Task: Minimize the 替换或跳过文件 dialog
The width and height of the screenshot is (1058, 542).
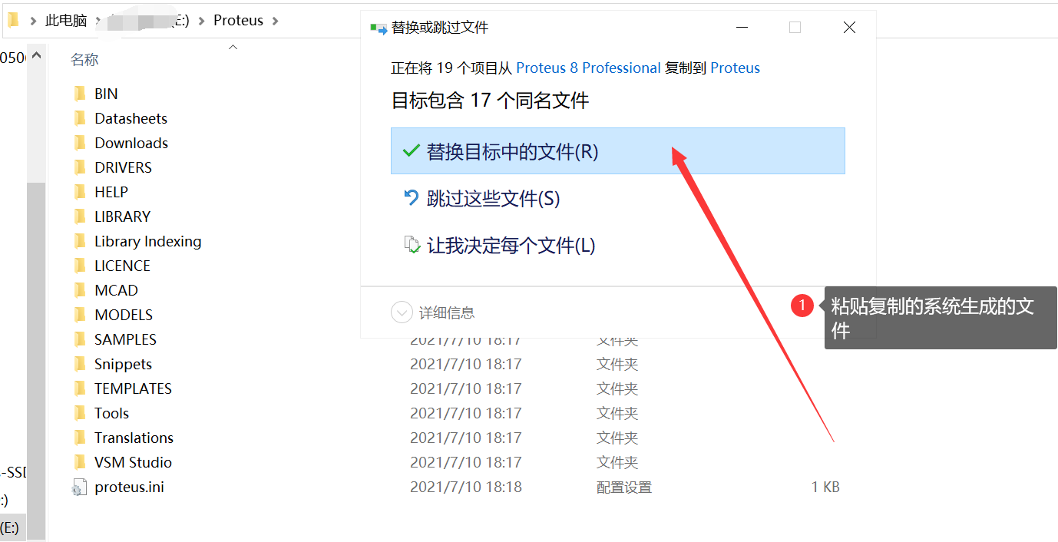Action: 742,28
